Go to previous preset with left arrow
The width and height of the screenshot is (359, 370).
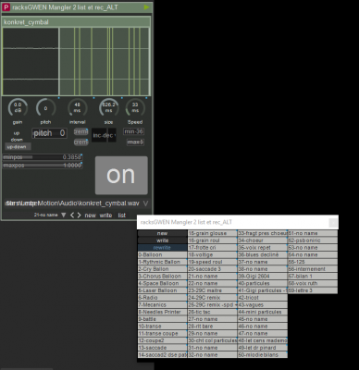point(72,215)
